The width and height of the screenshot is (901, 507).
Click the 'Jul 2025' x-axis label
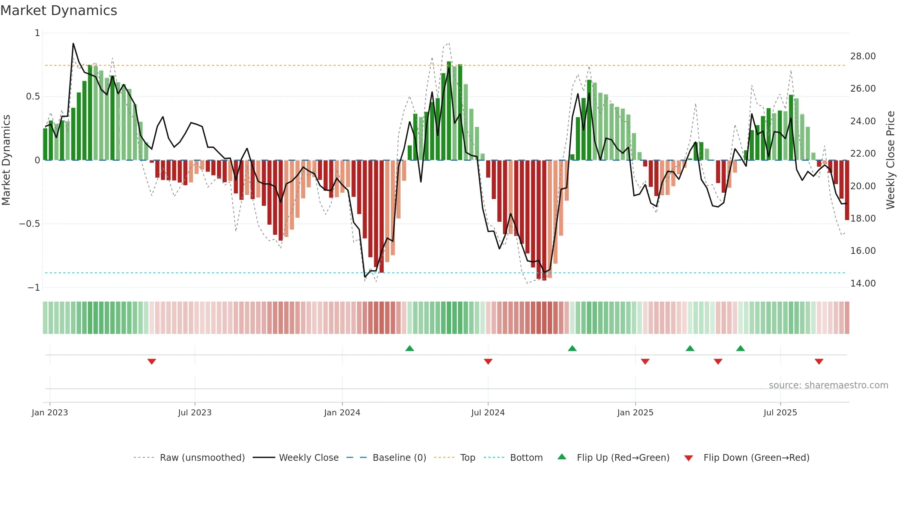780,412
